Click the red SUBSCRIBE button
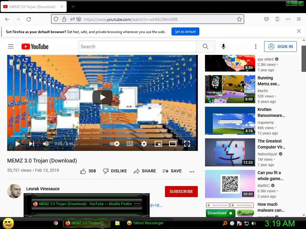This screenshot has height=229, width=306. (x=181, y=191)
